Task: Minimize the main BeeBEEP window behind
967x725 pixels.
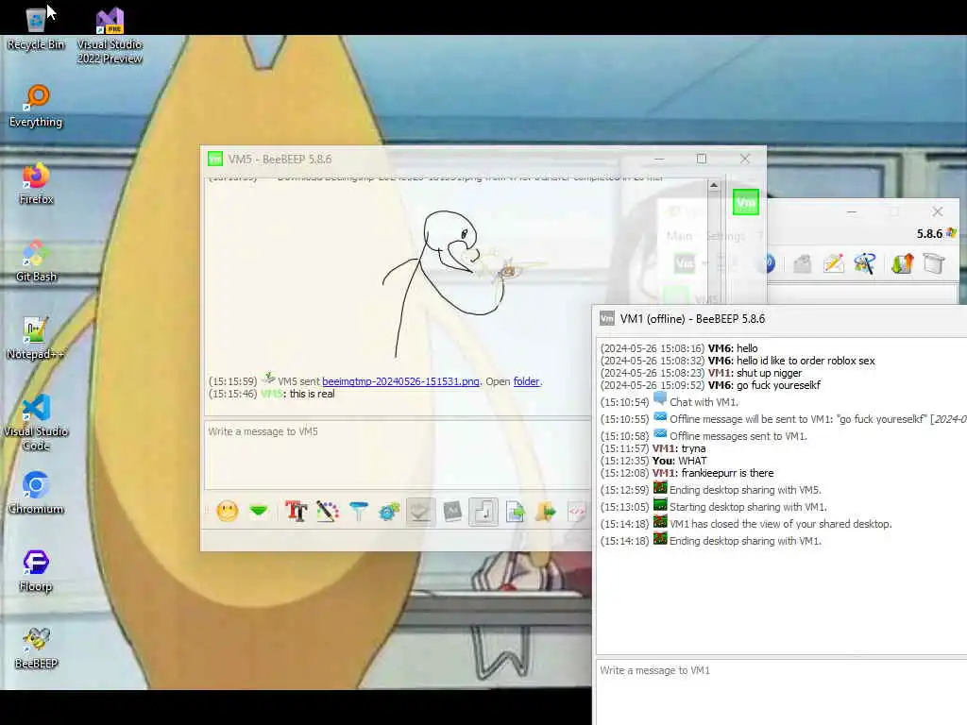Action: tap(852, 211)
